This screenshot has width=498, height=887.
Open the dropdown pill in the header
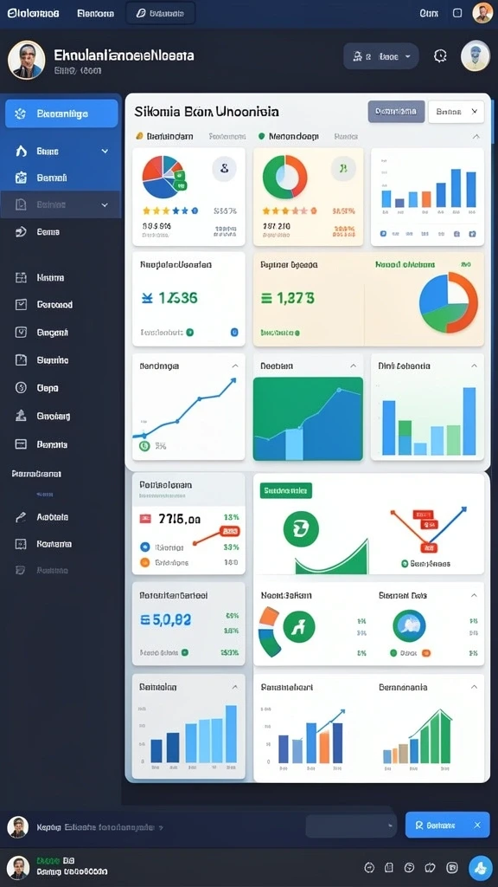click(x=381, y=56)
